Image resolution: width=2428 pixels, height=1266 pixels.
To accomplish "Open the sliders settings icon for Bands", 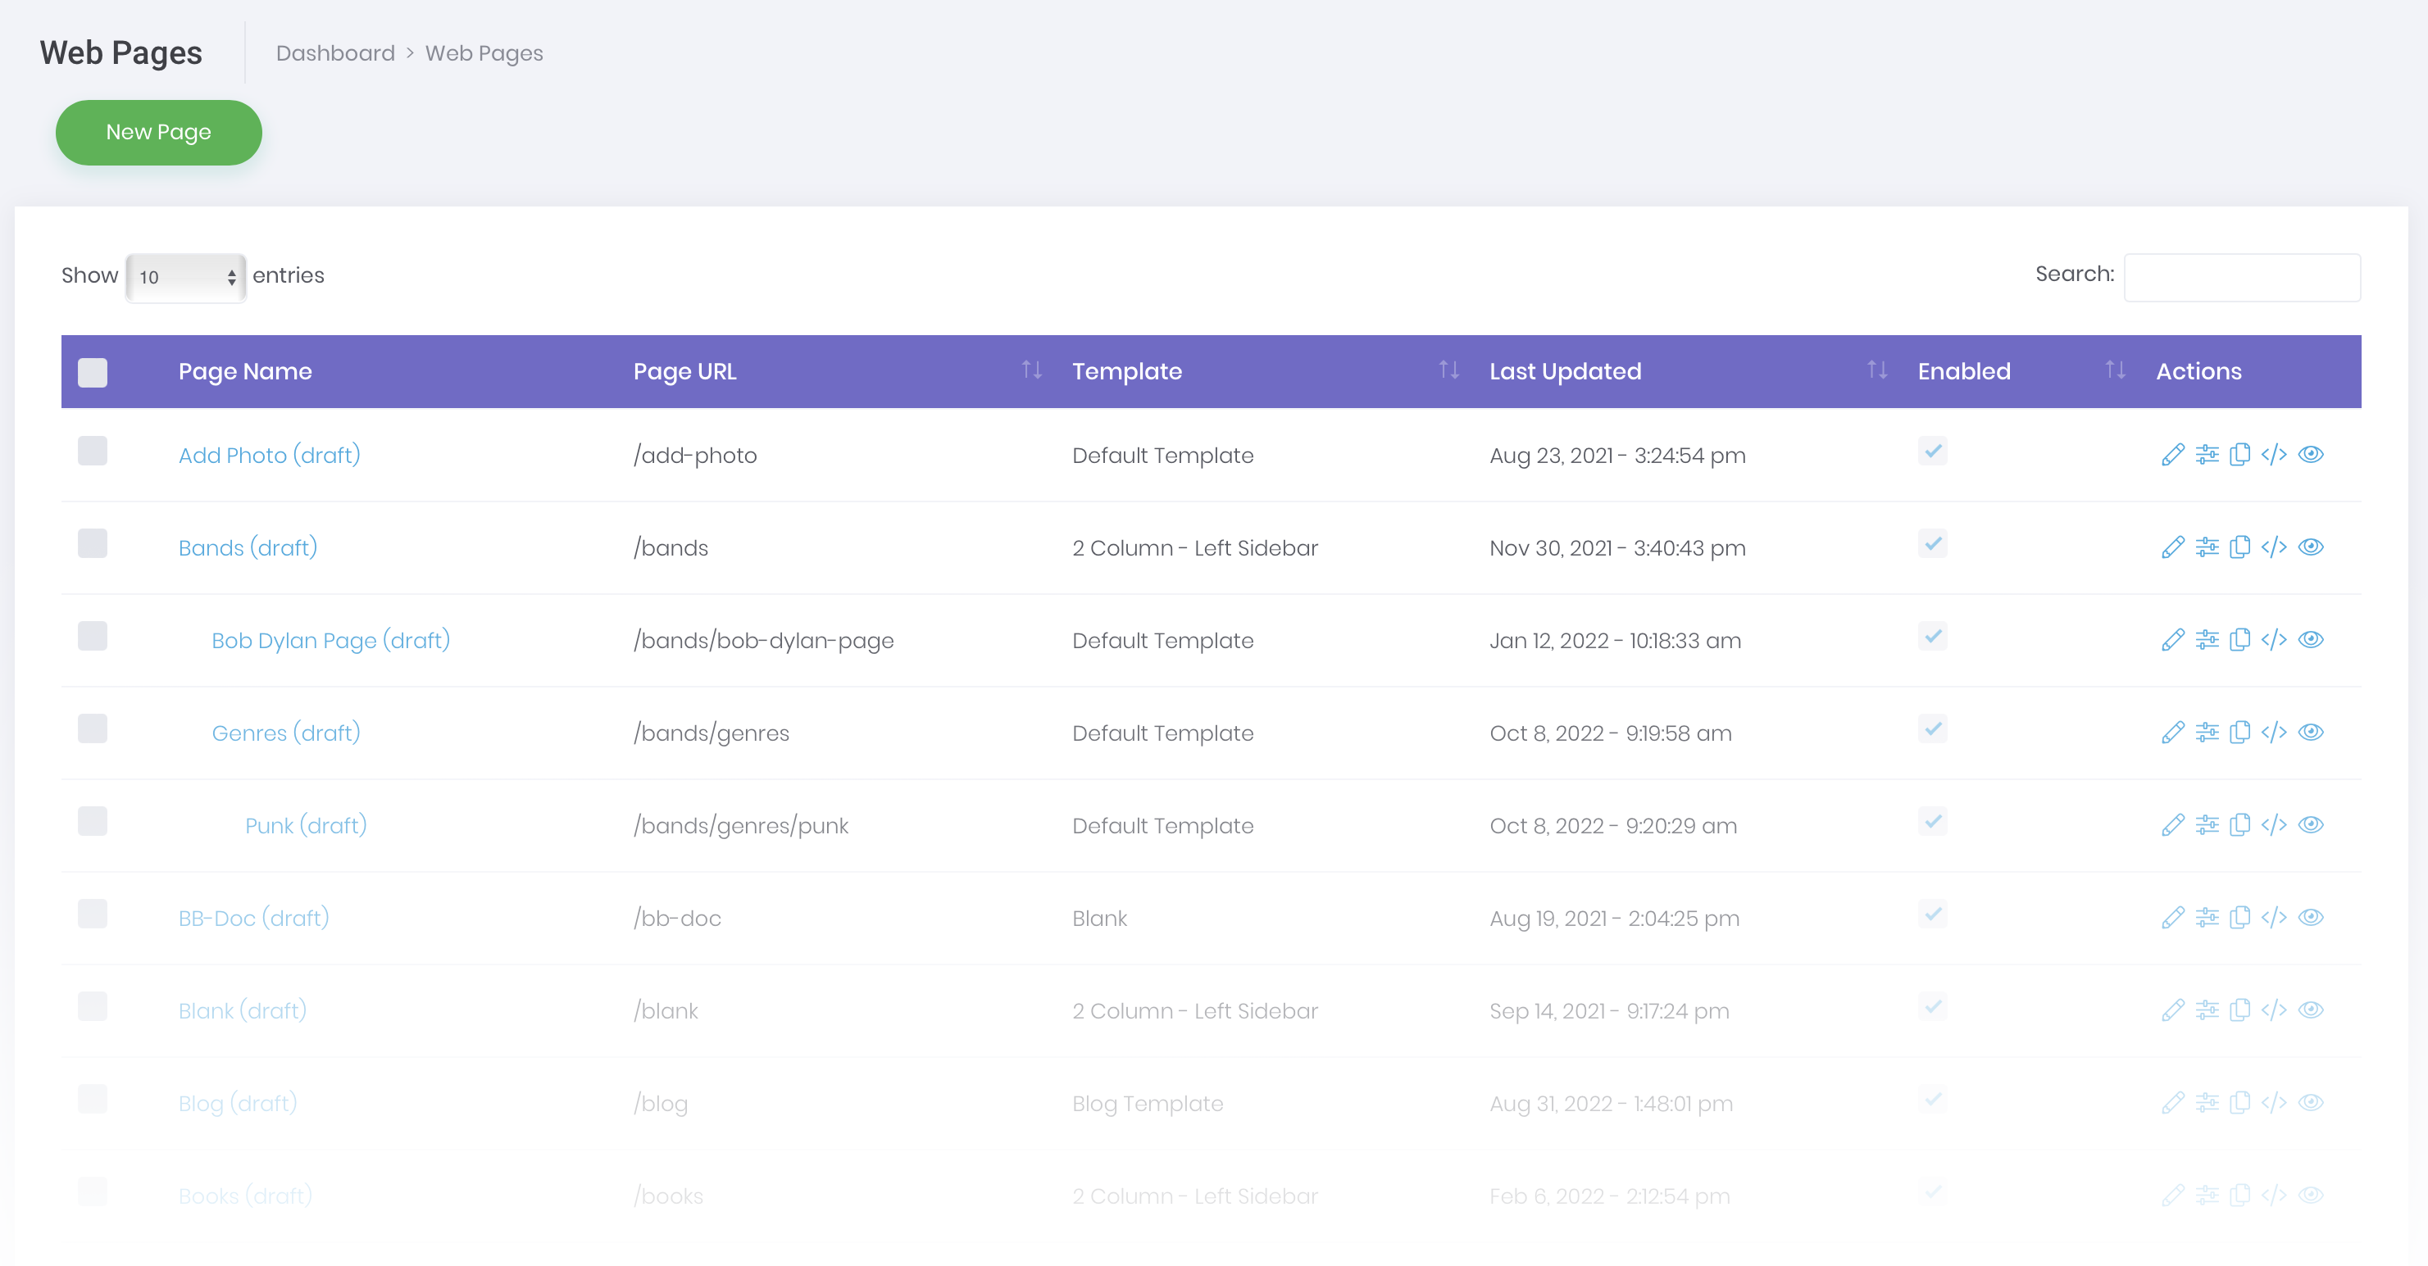I will point(2207,547).
